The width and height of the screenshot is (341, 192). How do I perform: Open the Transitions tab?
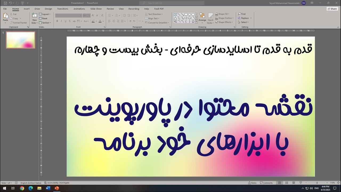point(63,9)
